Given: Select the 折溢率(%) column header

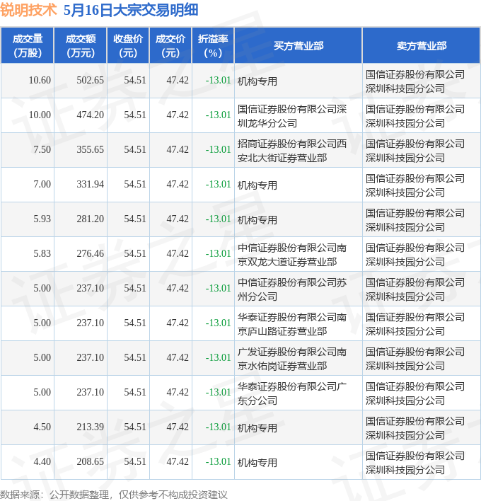Looking at the screenshot, I should click(x=213, y=46).
